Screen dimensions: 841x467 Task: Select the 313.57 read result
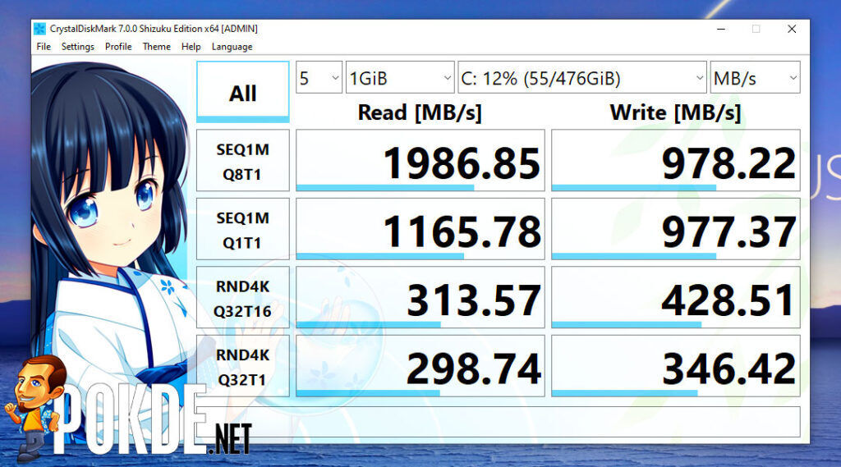(420, 298)
